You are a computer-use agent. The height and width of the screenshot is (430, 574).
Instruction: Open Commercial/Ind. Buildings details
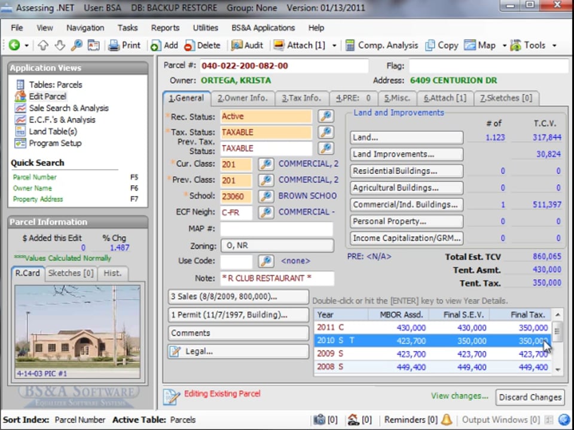click(407, 205)
